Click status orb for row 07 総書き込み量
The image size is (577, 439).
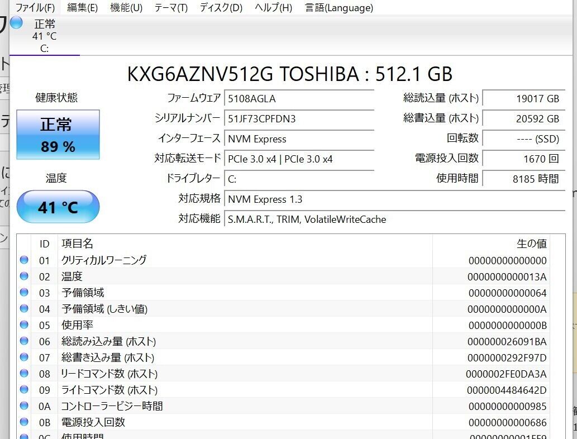(x=24, y=357)
